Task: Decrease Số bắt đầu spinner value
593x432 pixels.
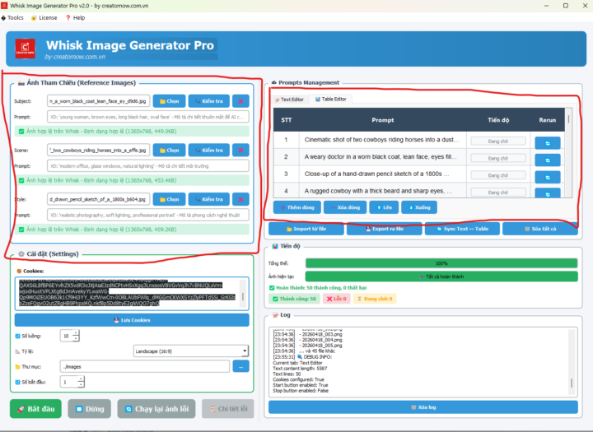Action: [81, 384]
